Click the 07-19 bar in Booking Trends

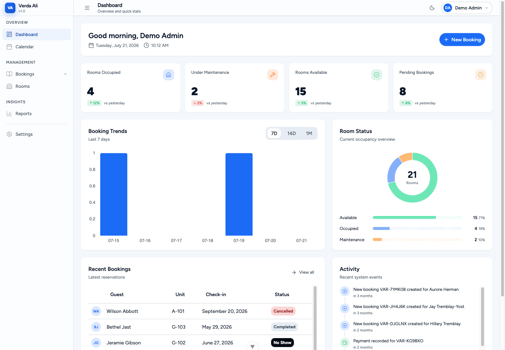tap(239, 194)
